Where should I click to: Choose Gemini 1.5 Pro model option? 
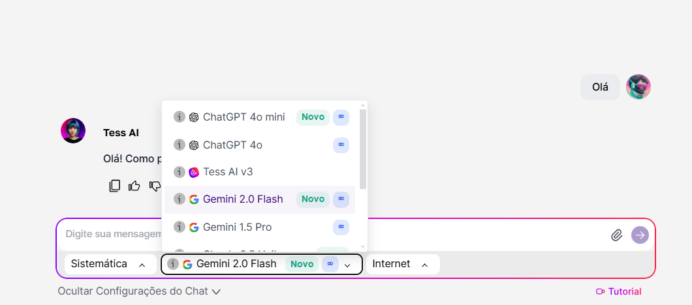click(x=260, y=227)
